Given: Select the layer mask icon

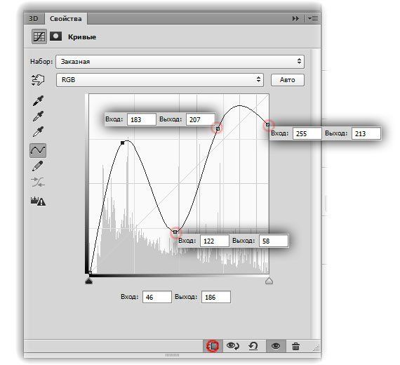Looking at the screenshot, I should [x=55, y=36].
